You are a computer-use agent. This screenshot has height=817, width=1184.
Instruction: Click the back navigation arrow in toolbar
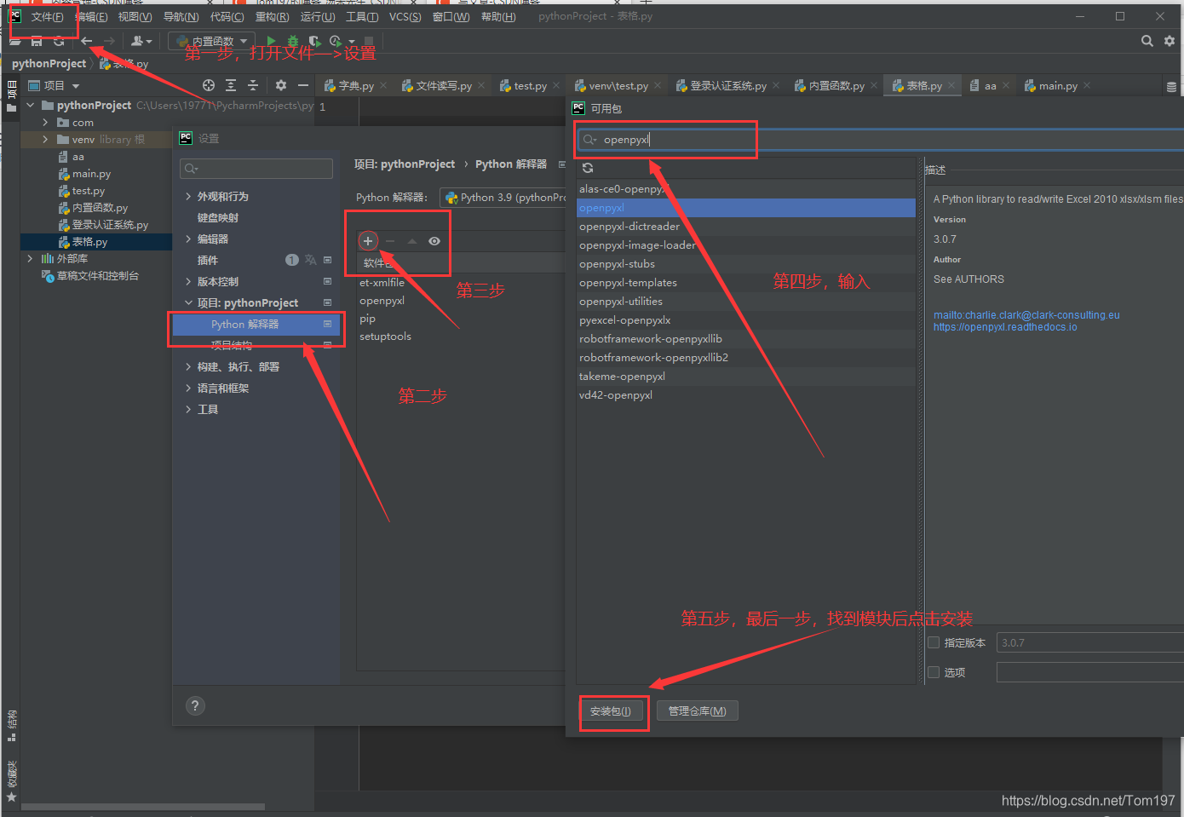pyautogui.click(x=86, y=41)
